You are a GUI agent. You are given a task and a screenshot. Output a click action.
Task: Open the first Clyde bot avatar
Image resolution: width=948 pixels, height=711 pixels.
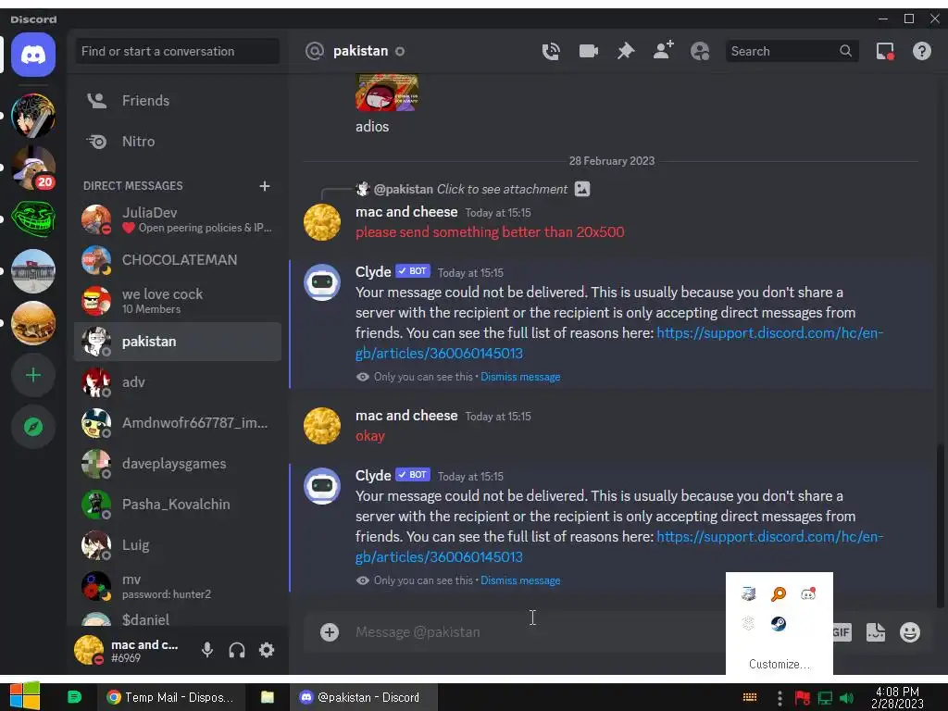pos(322,282)
